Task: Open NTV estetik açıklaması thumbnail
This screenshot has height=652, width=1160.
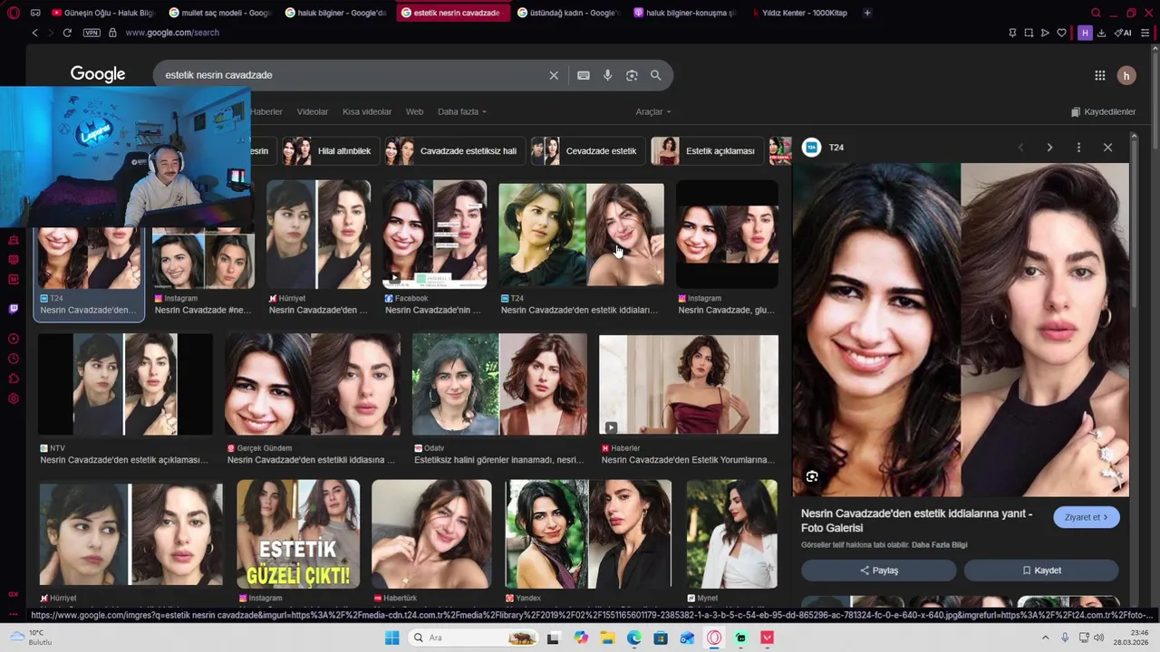Action: (x=125, y=385)
